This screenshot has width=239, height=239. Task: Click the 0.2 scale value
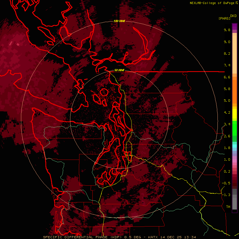pos(227,172)
